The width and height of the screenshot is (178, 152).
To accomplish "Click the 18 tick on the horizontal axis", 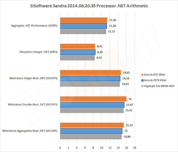I will click(135, 147).
